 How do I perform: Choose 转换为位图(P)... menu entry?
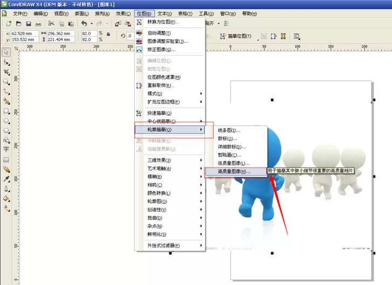click(x=170, y=22)
